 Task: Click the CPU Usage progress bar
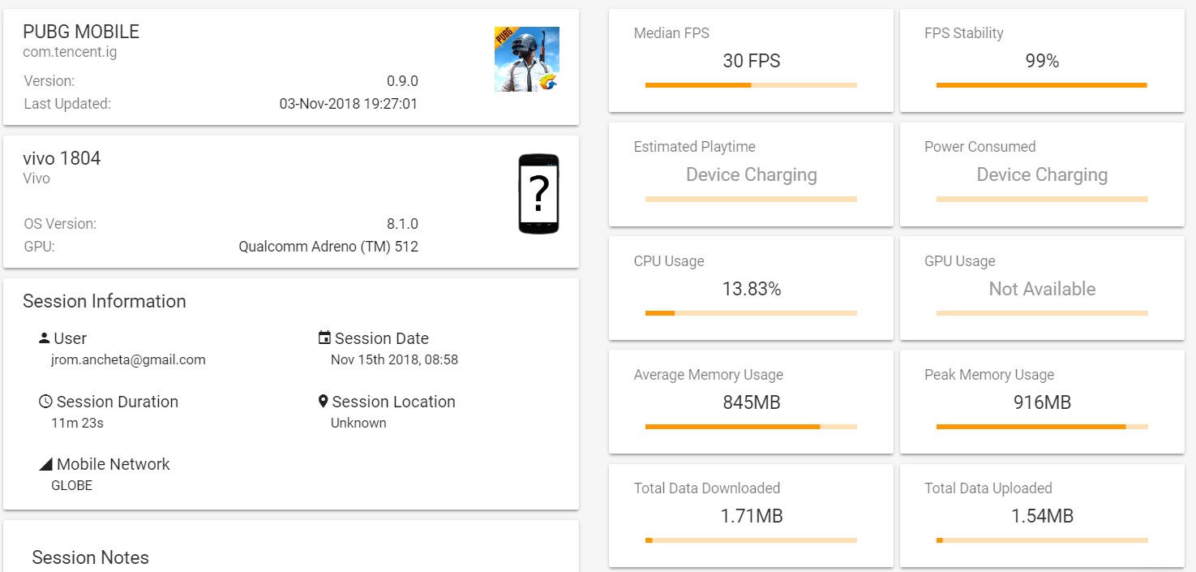coord(751,313)
